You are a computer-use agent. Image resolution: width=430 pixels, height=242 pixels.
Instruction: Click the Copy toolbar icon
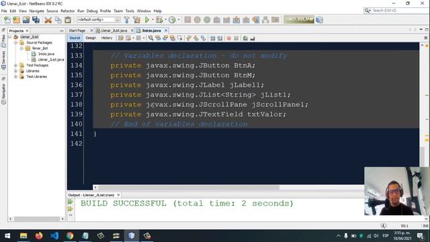tap(58, 19)
